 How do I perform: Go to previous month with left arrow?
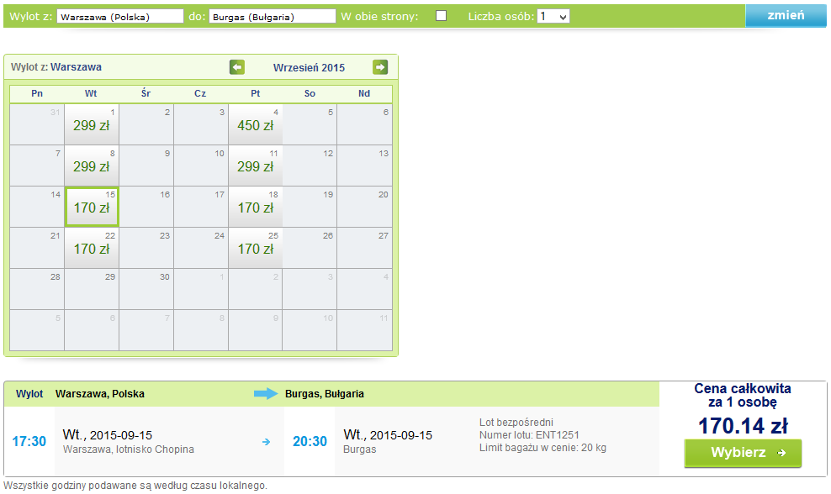[237, 67]
